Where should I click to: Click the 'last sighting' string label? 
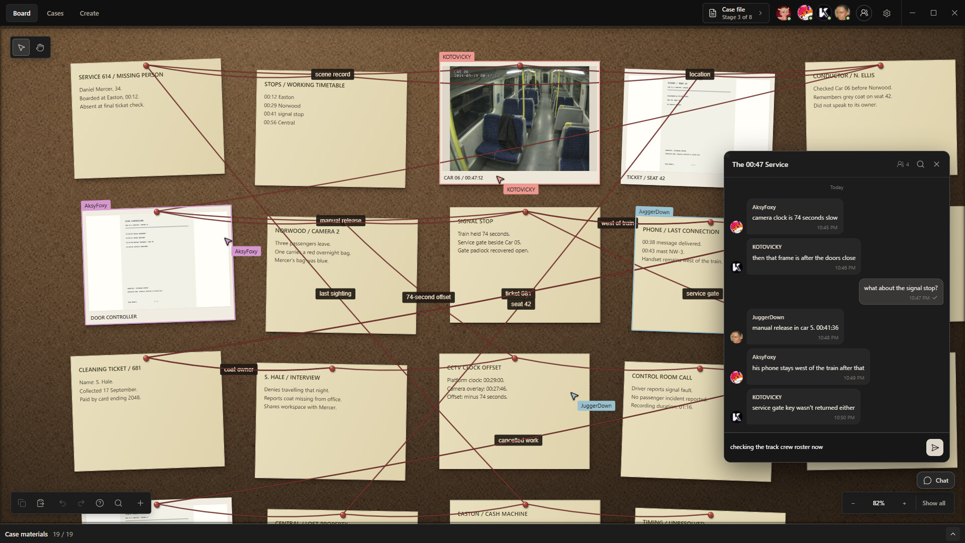pos(335,294)
